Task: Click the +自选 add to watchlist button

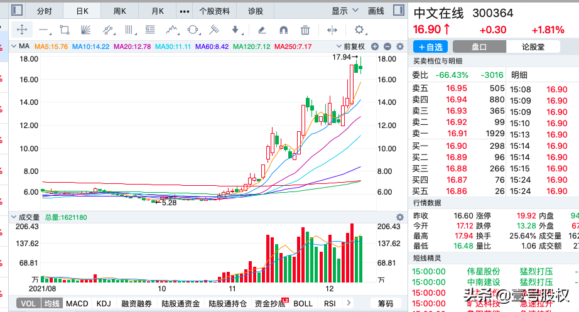Action: (430, 47)
